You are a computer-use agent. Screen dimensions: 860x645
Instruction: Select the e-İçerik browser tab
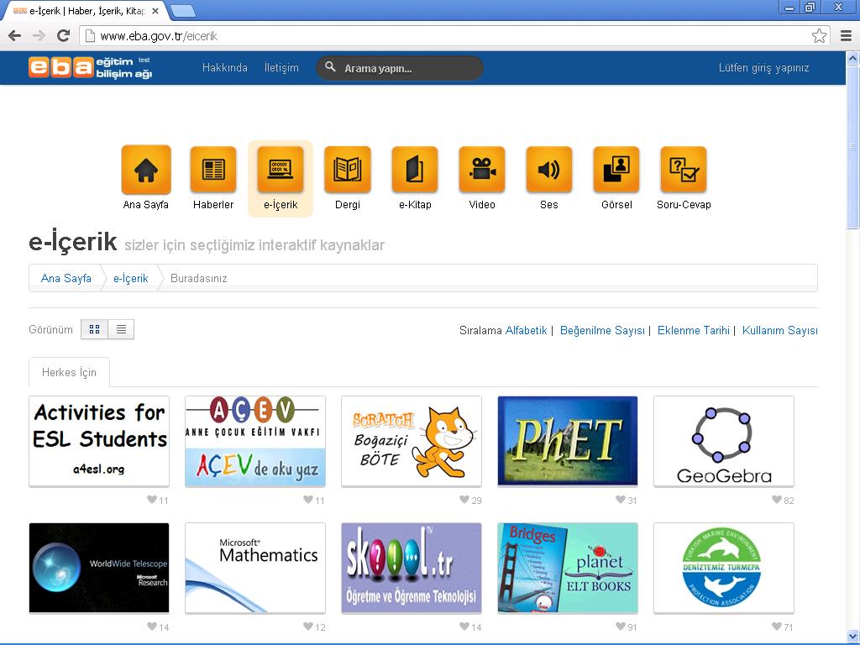tap(85, 11)
